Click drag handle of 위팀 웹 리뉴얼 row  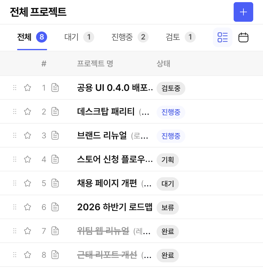15,231
